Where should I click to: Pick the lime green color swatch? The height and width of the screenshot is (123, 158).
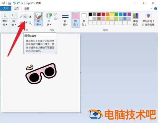tap(116, 19)
